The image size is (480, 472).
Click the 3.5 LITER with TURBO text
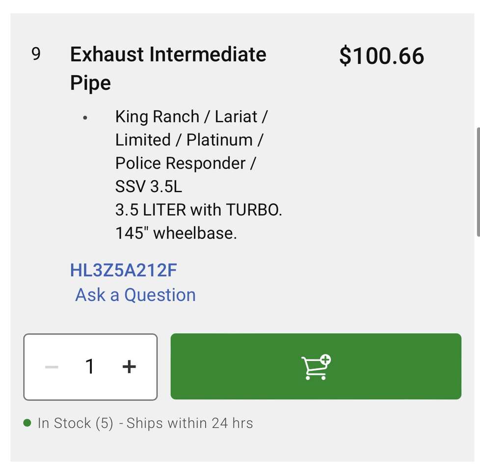pos(198,210)
